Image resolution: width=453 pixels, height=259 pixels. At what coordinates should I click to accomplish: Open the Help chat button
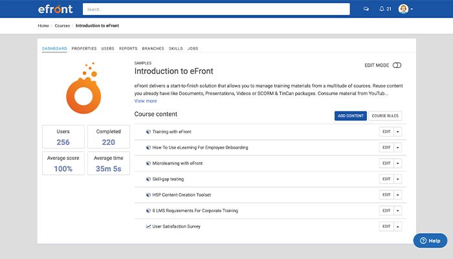[x=430, y=240]
